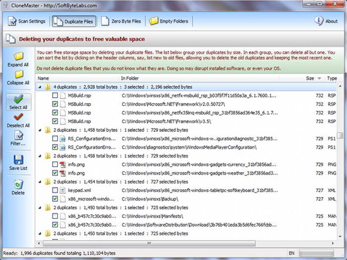Click the CloneMaster title bar icon

point(6,5)
